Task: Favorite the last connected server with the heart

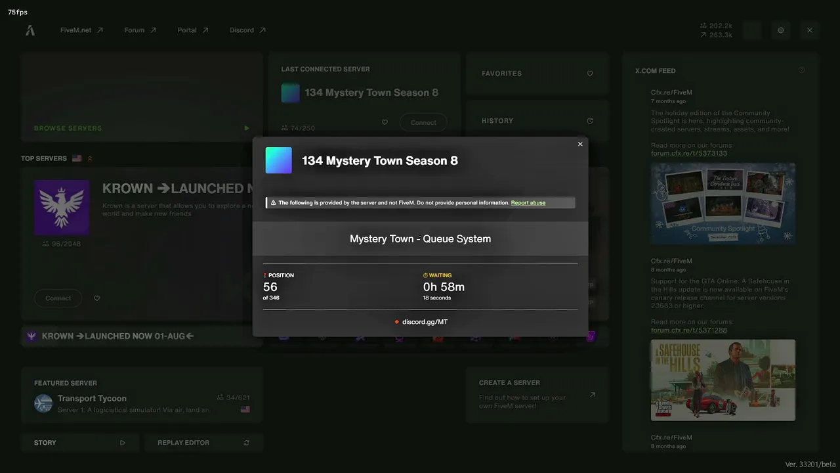Action: point(385,122)
